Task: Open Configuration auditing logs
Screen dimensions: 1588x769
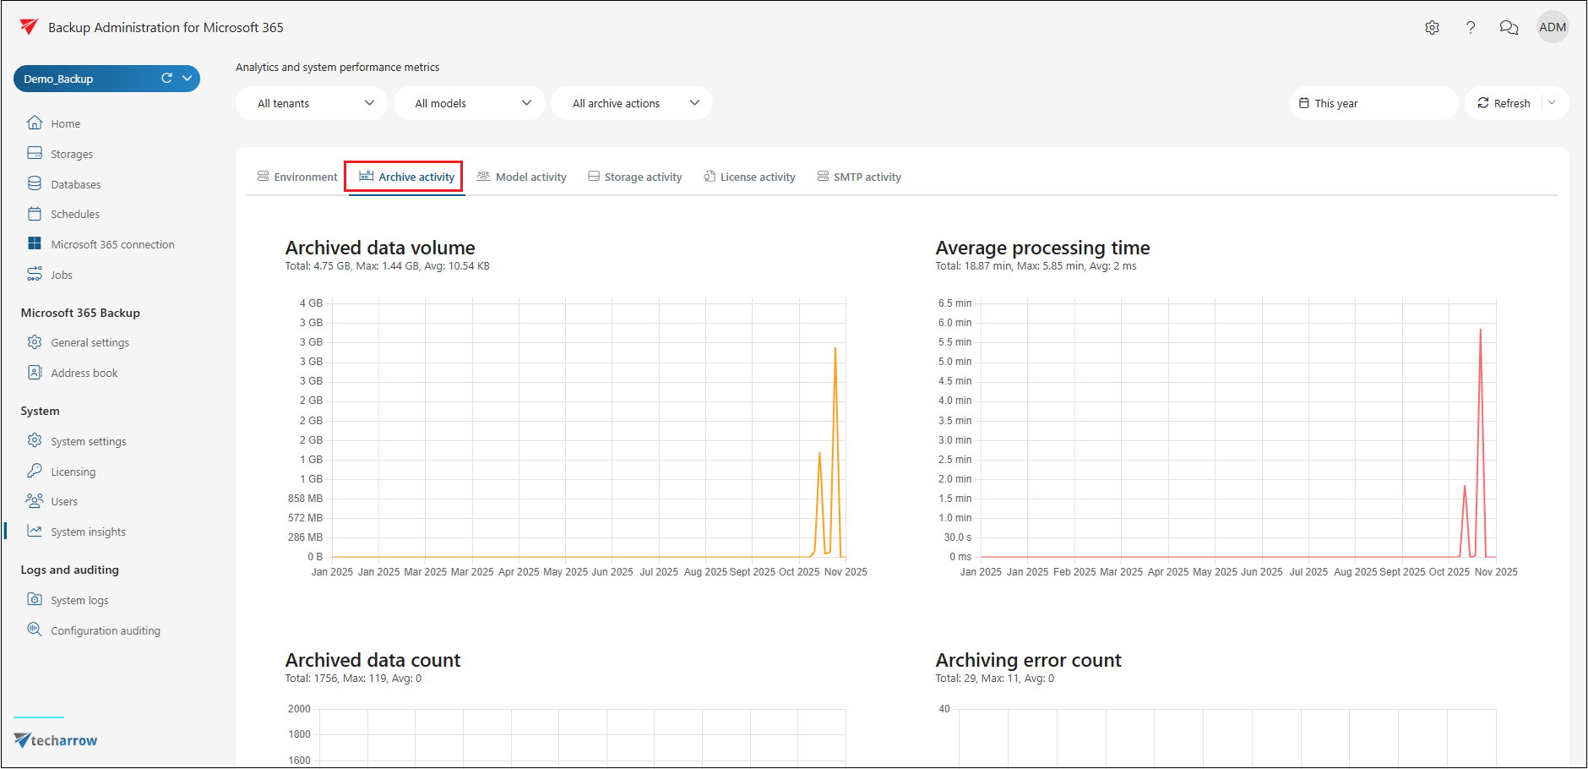Action: tap(105, 630)
